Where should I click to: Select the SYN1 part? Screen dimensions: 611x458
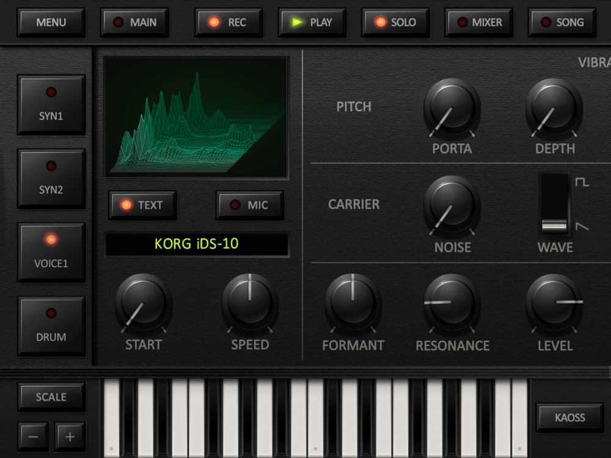click(51, 105)
